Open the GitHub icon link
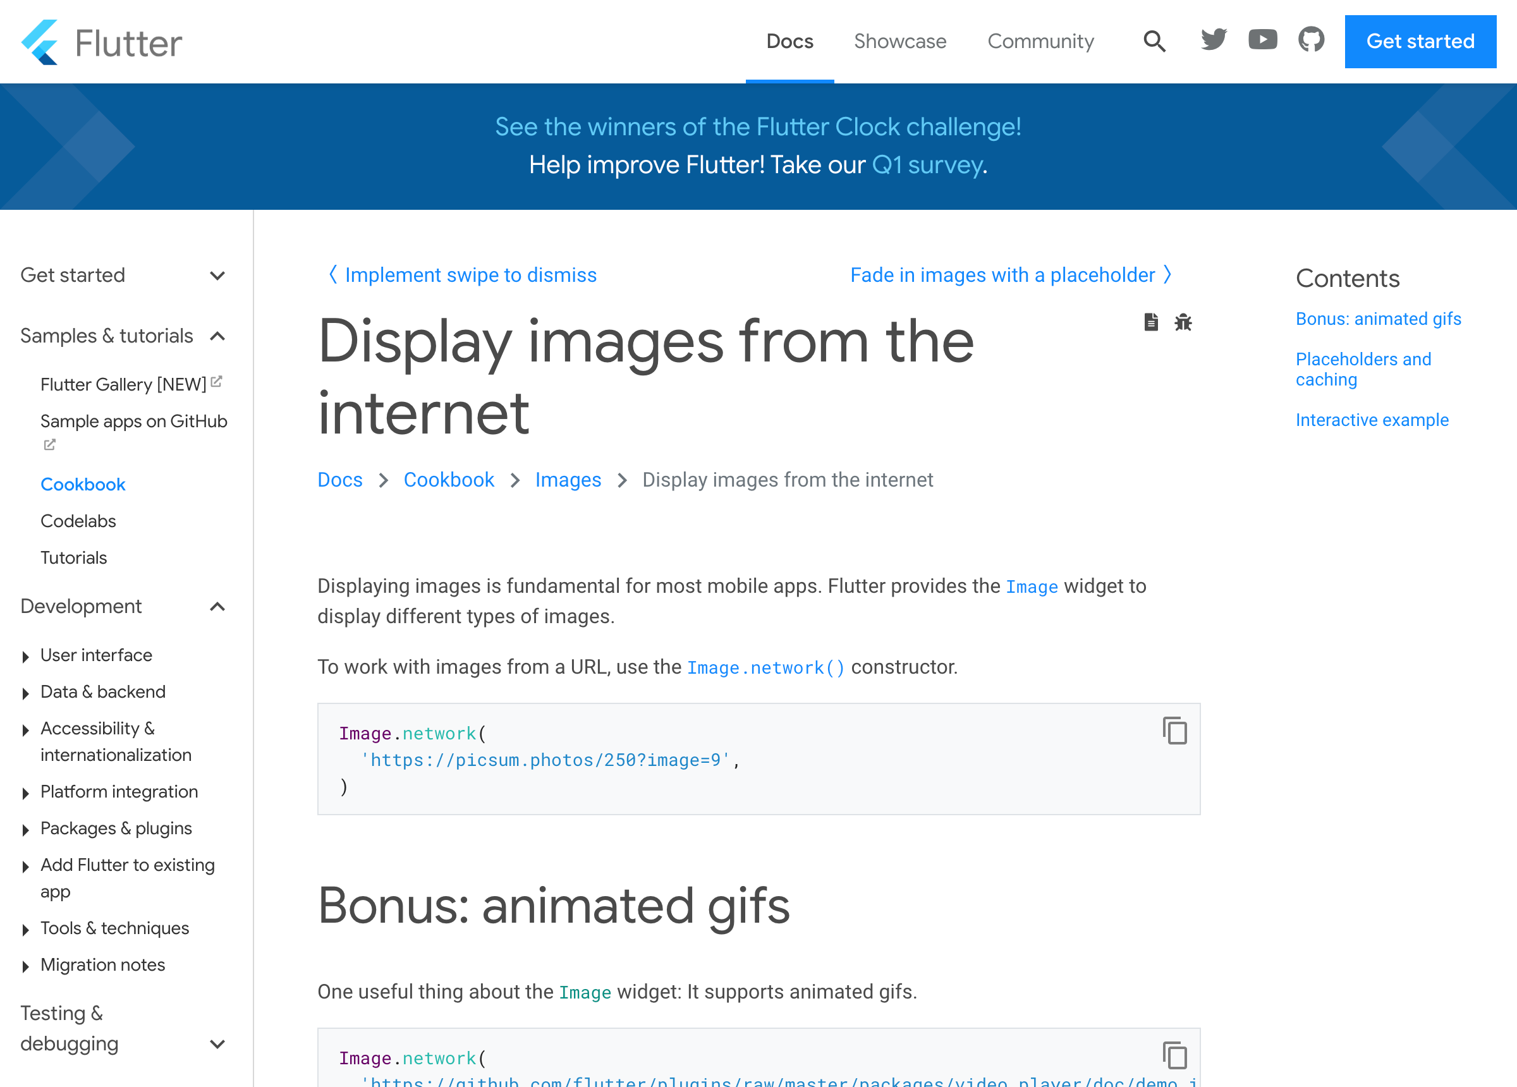Screen dimensions: 1517x1087 (1311, 40)
